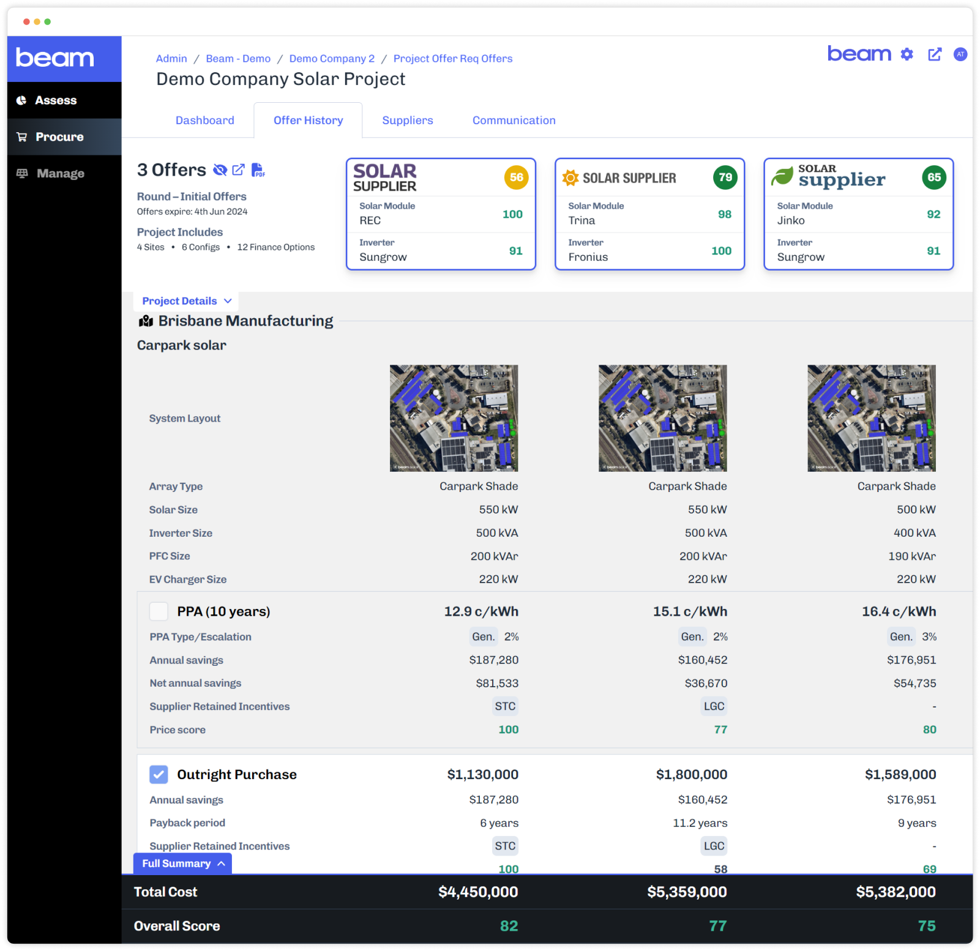The width and height of the screenshot is (980, 951).
Task: Toggle the hide-offers eye icon beside 3 Offers
Action: pos(220,170)
